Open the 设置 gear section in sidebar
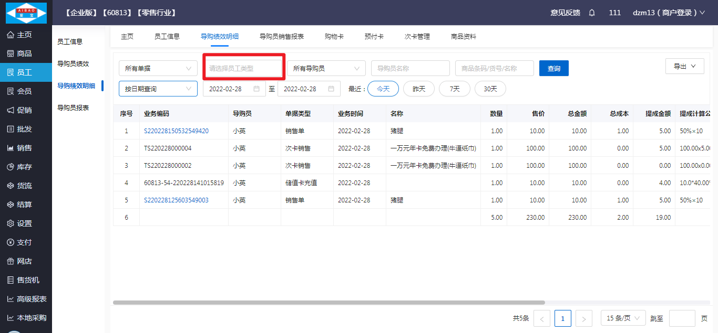Image resolution: width=718 pixels, height=333 pixels. tap(24, 223)
